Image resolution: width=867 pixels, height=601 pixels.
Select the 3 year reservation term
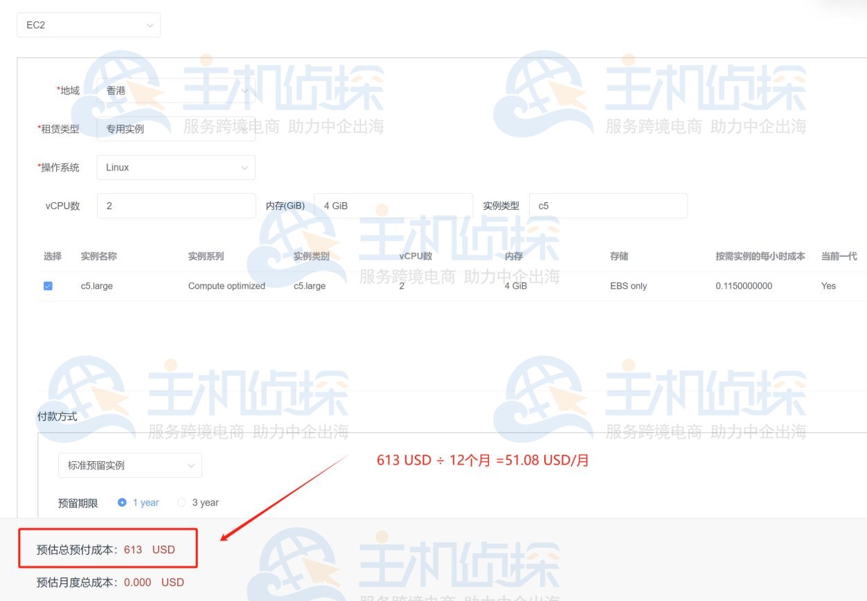(198, 503)
